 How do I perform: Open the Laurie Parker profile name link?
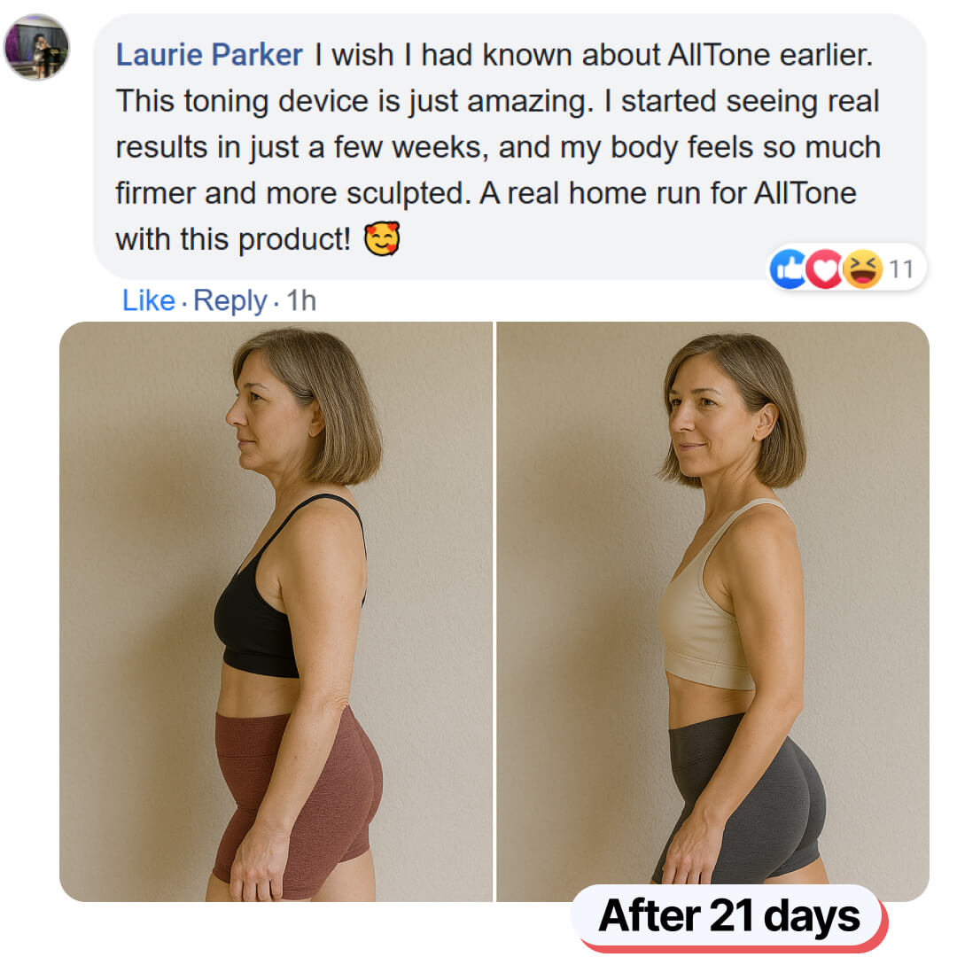pos(209,56)
